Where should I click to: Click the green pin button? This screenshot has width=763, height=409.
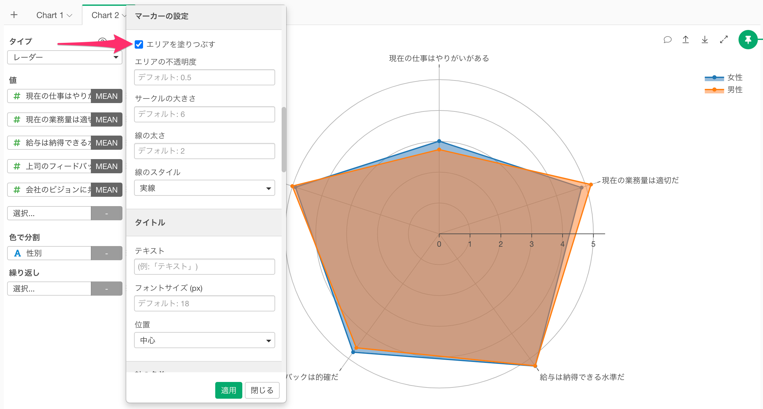(x=748, y=40)
